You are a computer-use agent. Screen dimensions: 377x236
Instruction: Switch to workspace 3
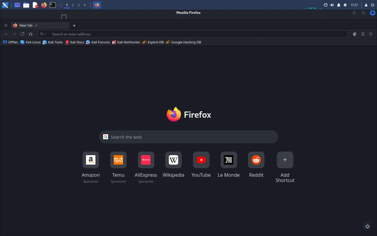pyautogui.click(x=79, y=5)
